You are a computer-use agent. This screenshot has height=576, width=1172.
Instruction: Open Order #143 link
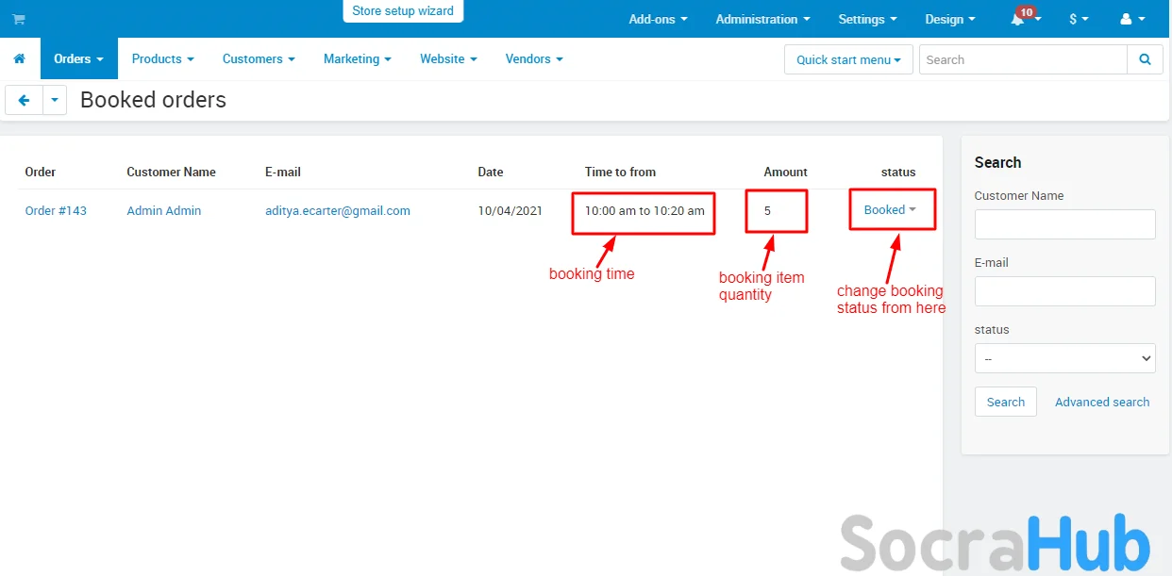click(x=56, y=210)
